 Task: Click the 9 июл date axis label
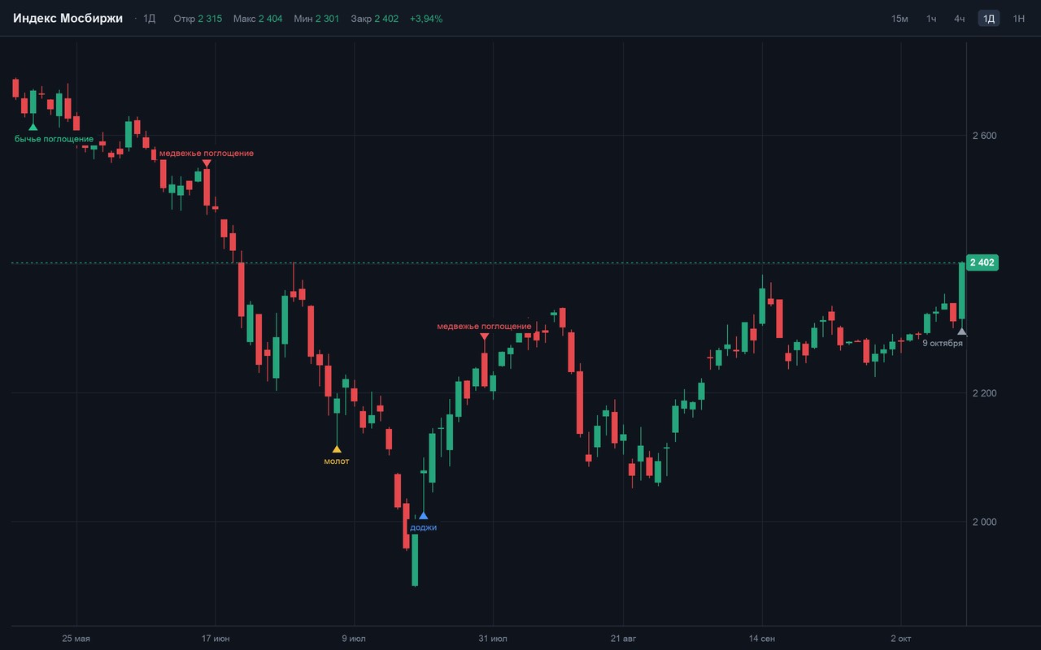click(355, 639)
